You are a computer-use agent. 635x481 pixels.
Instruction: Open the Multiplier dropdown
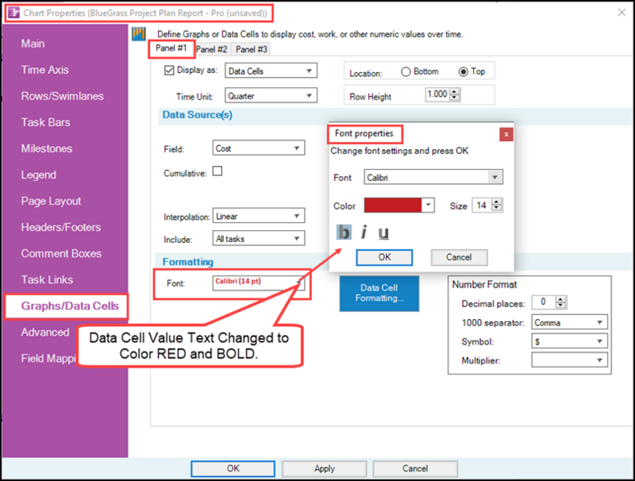click(569, 360)
